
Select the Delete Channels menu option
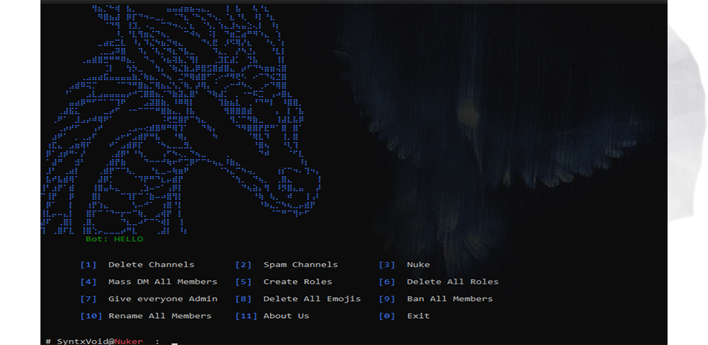151,265
